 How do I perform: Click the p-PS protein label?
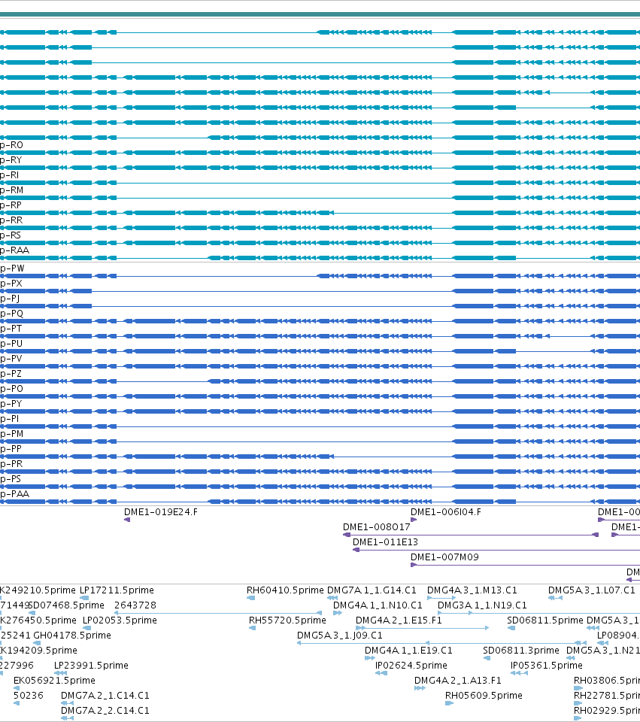(x=11, y=479)
